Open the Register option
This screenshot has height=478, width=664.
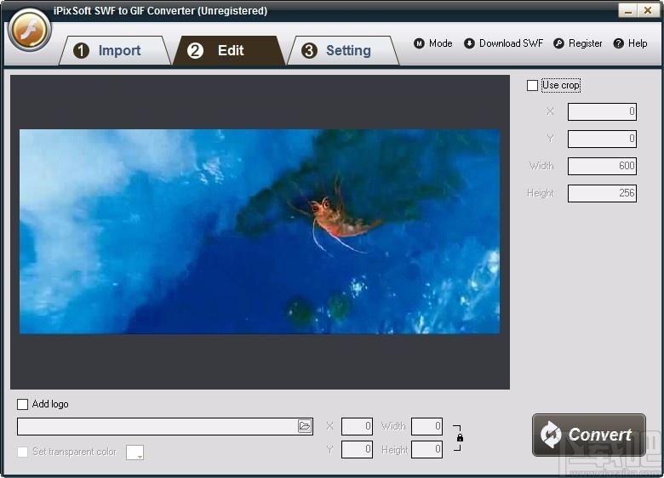tap(585, 43)
